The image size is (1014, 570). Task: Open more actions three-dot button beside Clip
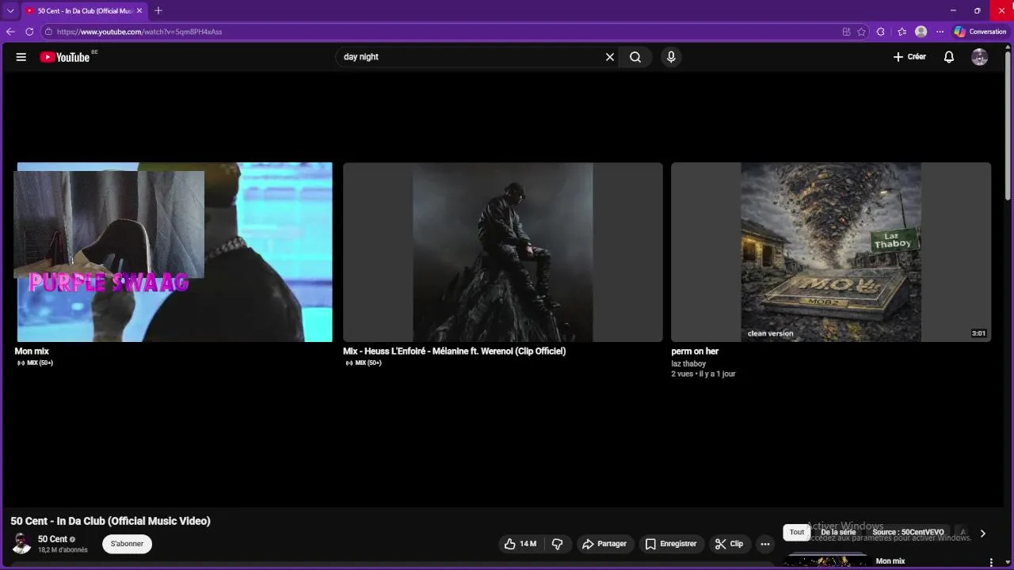764,544
